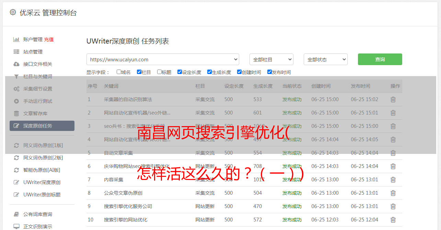Click the cloud upload icon for 接口文件相关

point(16,64)
